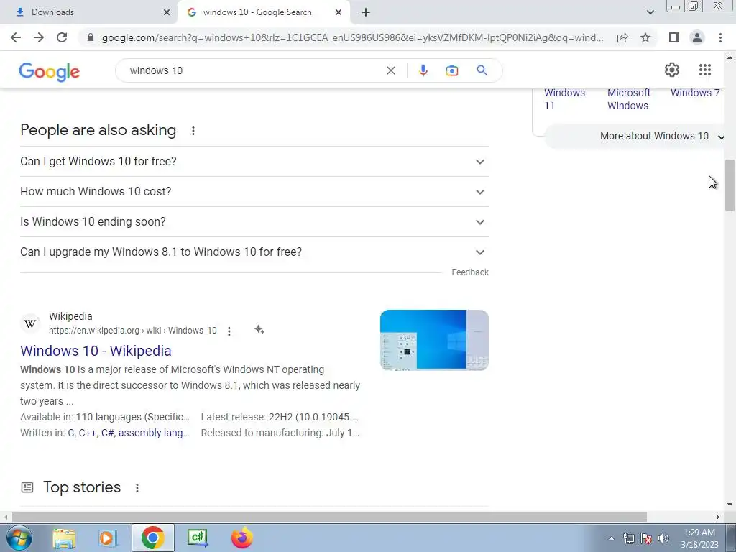Open the Microsoft Windows related link

[628, 99]
